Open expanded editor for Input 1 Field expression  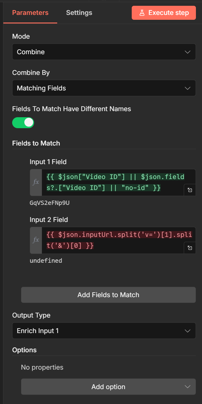click(190, 190)
